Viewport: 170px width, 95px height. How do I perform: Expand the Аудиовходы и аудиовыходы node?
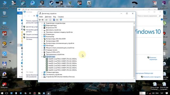[42, 23]
